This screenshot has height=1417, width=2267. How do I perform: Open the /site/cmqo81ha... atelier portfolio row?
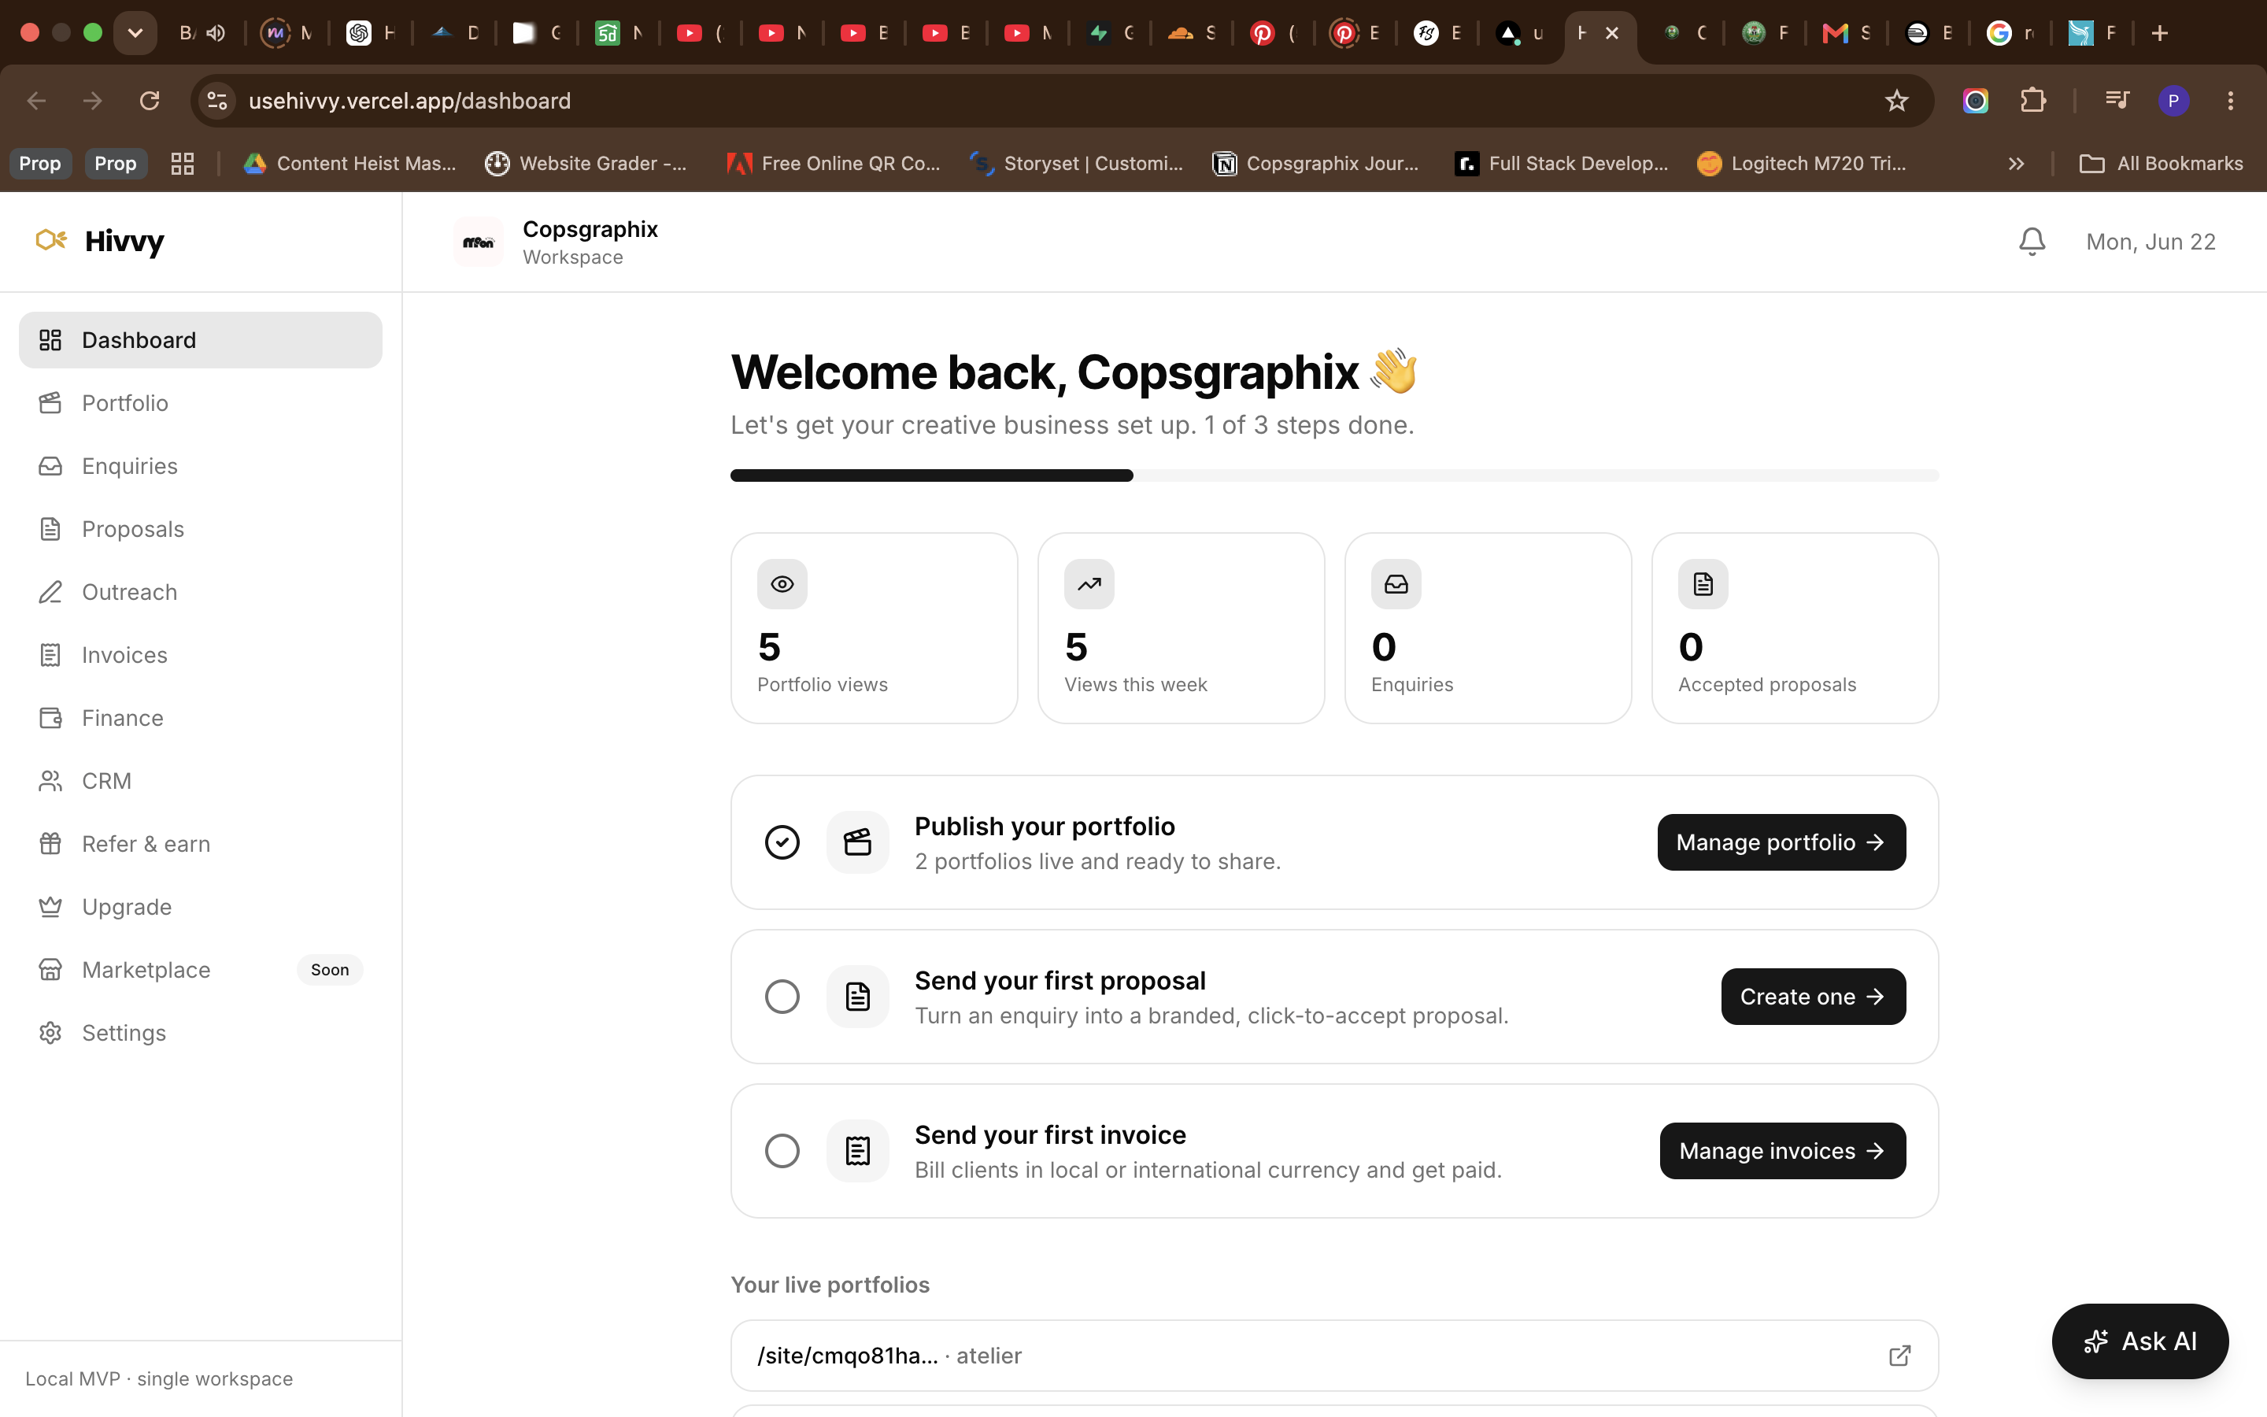(1334, 1355)
